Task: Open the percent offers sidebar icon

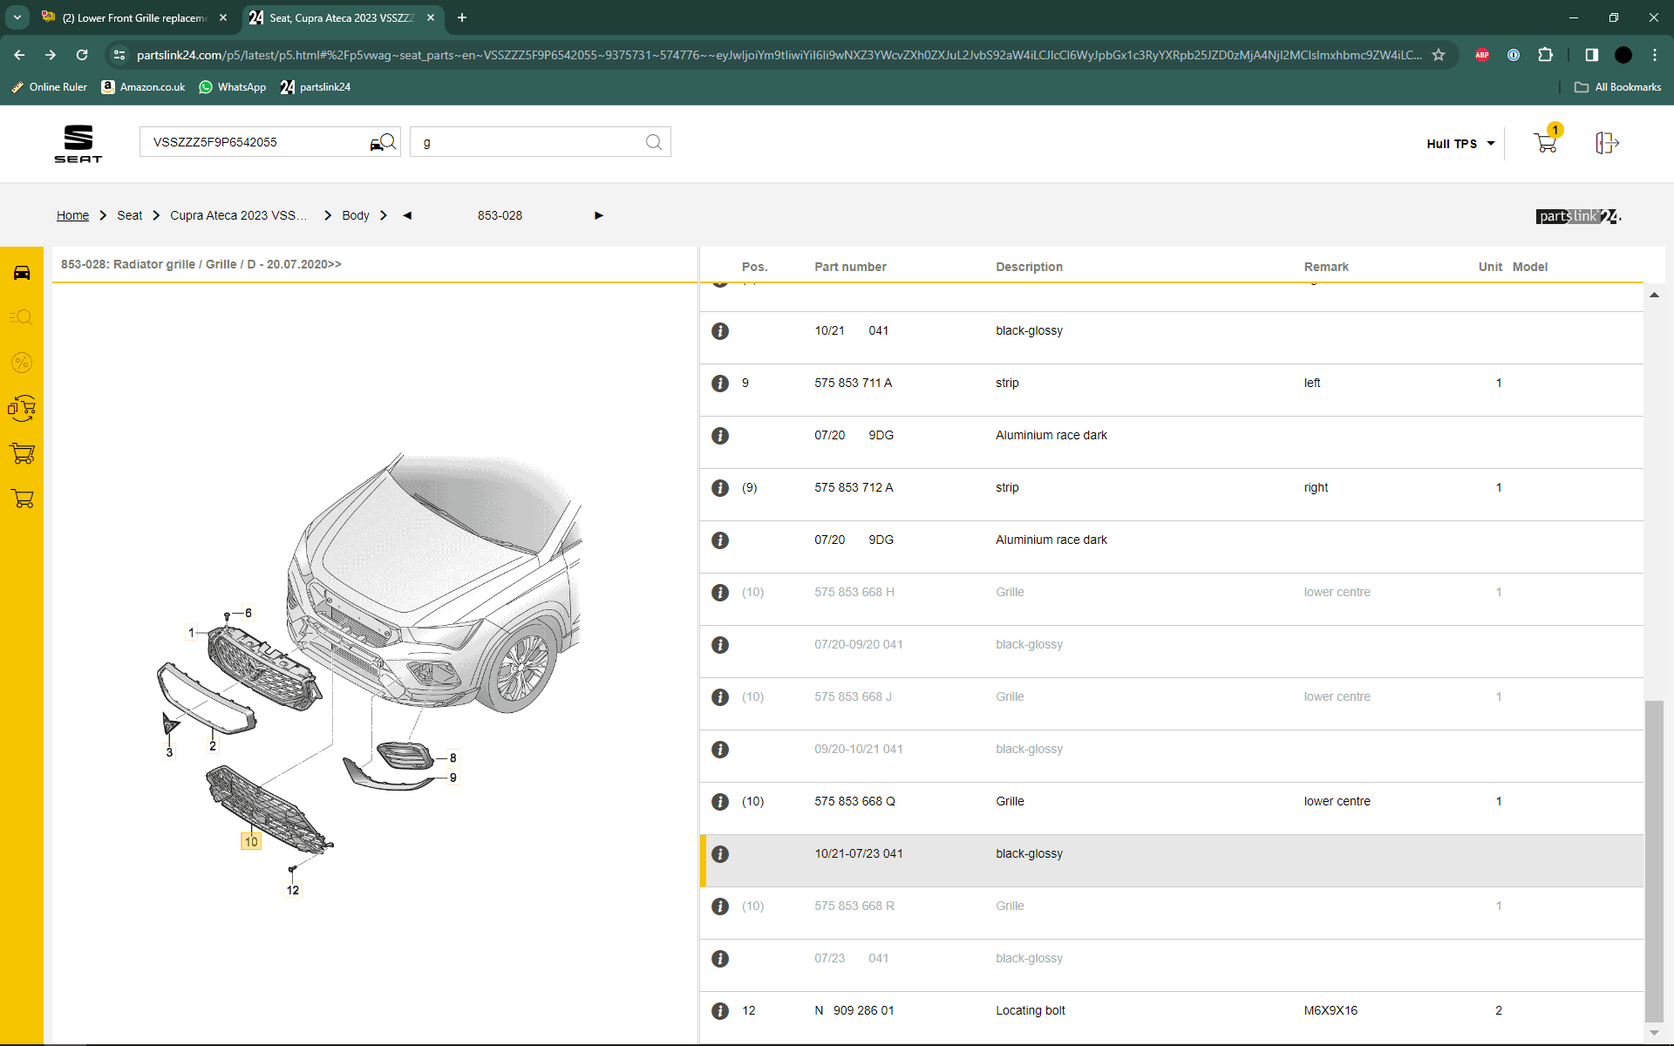Action: (x=22, y=363)
